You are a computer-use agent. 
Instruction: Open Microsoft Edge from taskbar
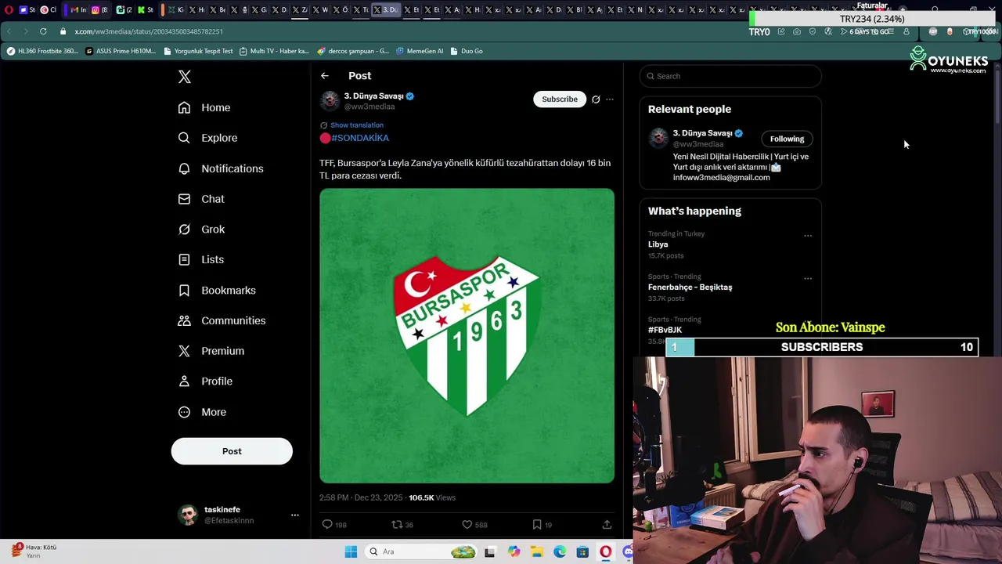point(560,552)
